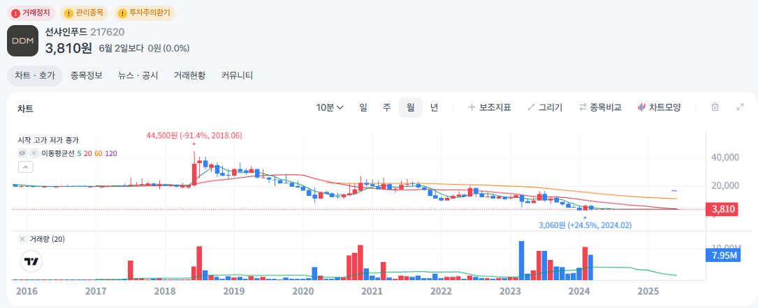This screenshot has height=308, width=758.
Task: Open the 10분 interval dropdown
Action: tap(330, 107)
